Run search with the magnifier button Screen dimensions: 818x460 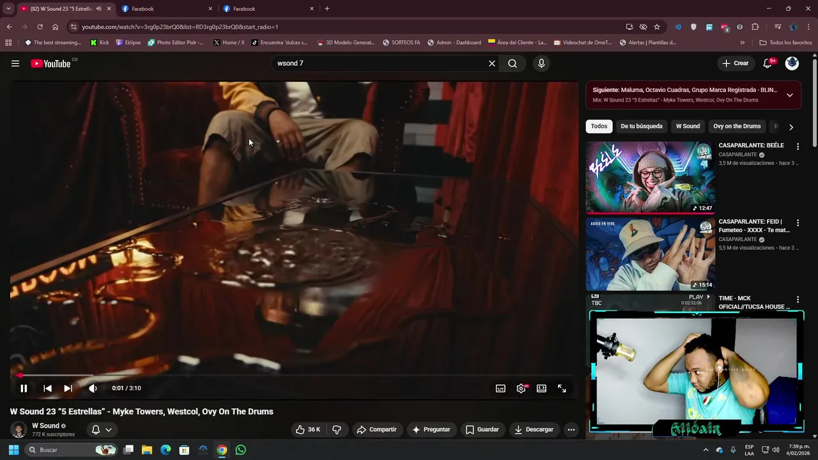(x=513, y=63)
